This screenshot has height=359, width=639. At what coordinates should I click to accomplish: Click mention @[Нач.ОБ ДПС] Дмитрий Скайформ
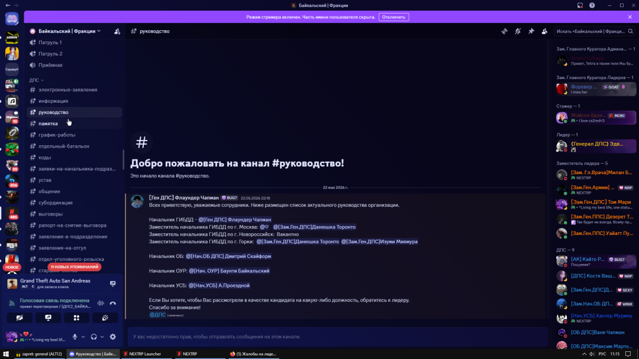pyautogui.click(x=228, y=256)
